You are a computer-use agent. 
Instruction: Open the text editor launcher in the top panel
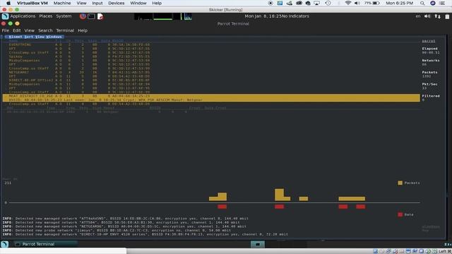pyautogui.click(x=100, y=16)
